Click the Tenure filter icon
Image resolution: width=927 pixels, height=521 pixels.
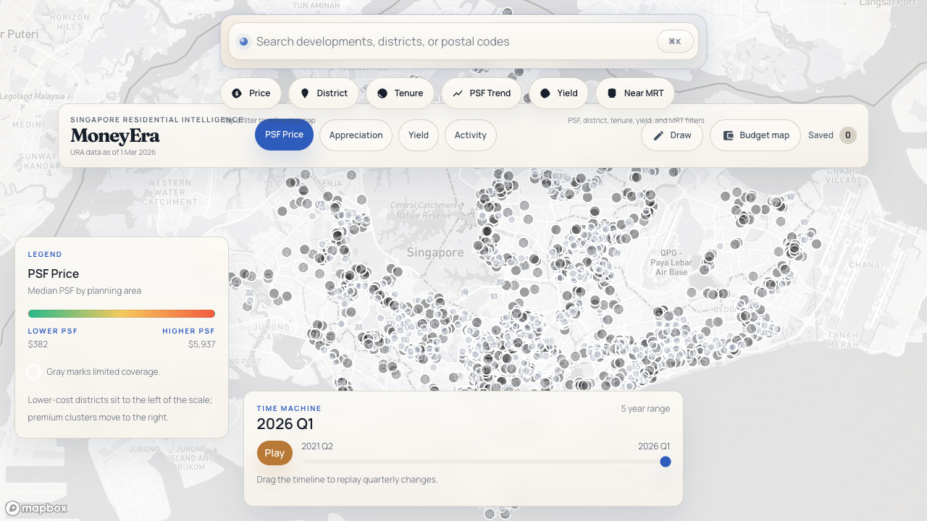[x=382, y=93]
